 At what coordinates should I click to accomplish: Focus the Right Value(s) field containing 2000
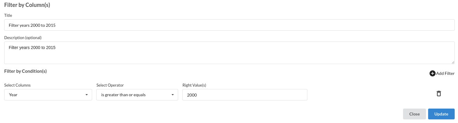click(245, 95)
